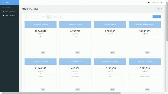Enable the English Speakers segment switch

(x=145, y=89)
